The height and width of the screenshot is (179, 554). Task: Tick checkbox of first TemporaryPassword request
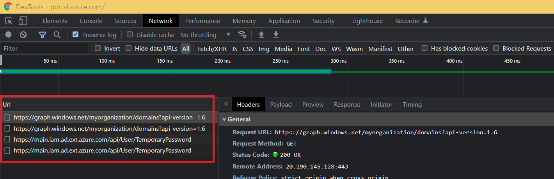(x=7, y=139)
